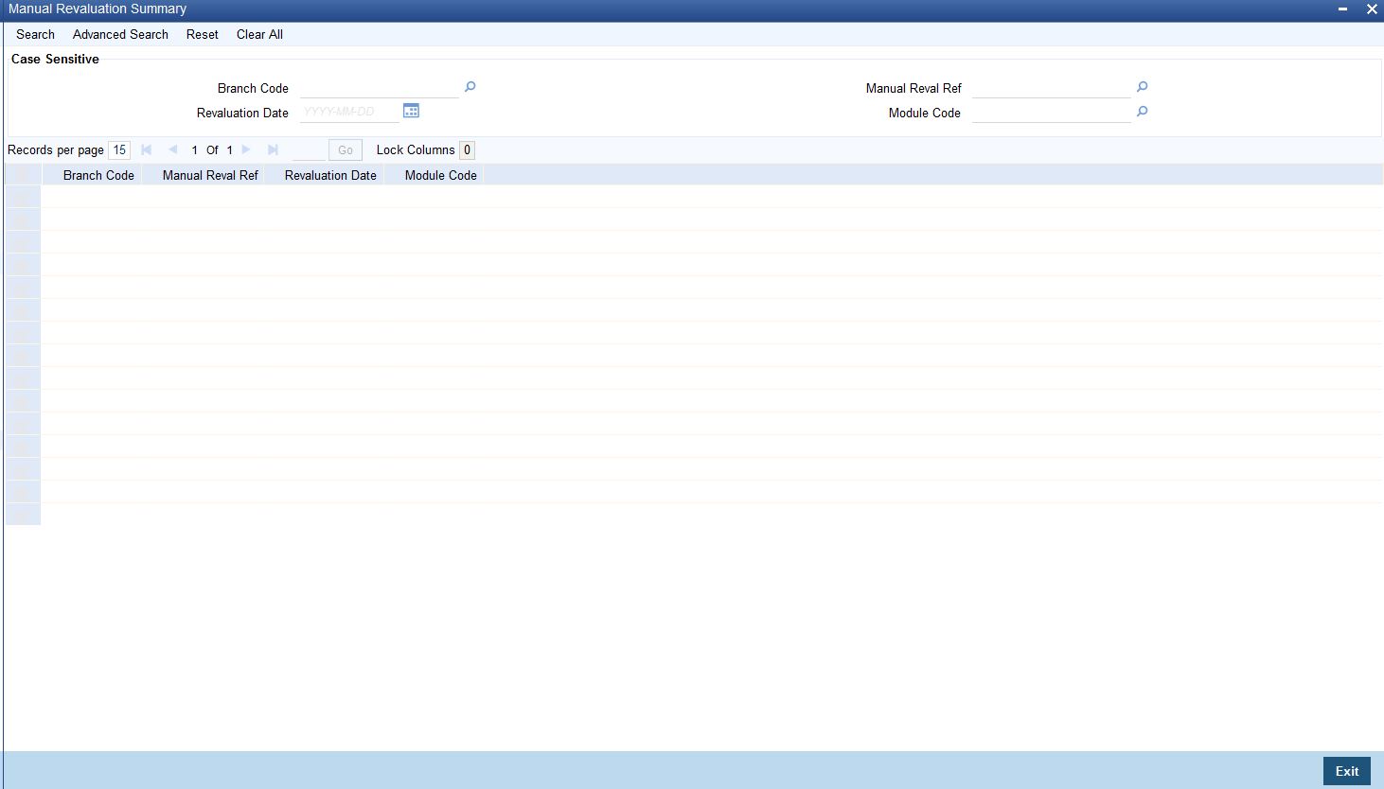
Task: Open the Branch Code lookup search icon
Action: tap(470, 87)
